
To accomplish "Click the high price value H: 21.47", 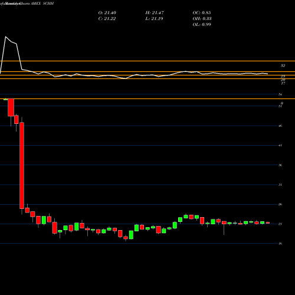I will coord(155,13).
